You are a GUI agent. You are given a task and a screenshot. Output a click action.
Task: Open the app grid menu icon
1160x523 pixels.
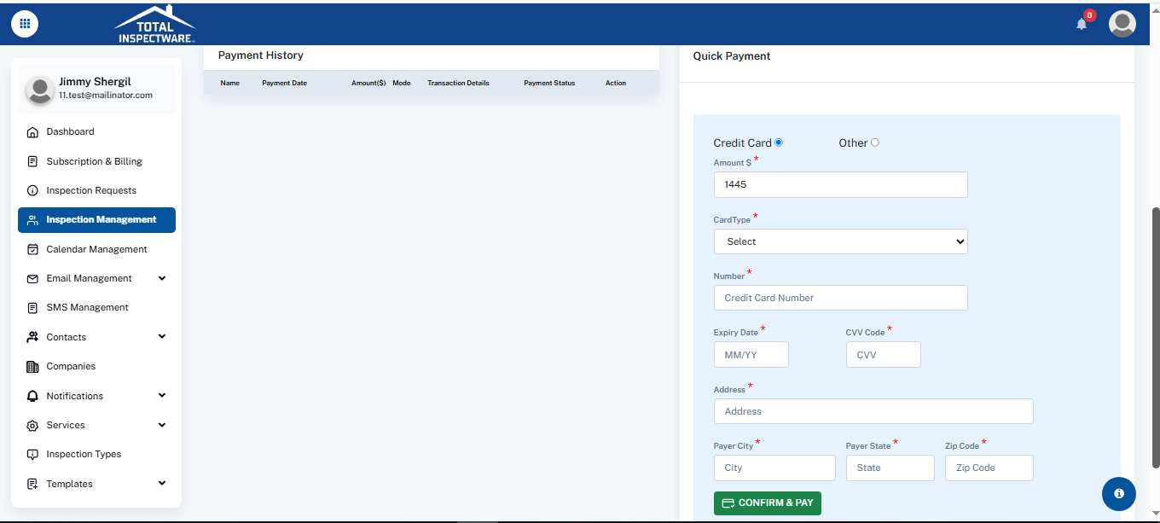point(25,24)
